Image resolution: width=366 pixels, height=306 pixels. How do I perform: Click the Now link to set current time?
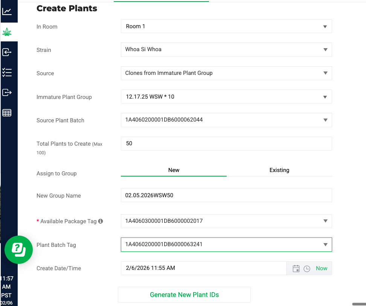321,268
